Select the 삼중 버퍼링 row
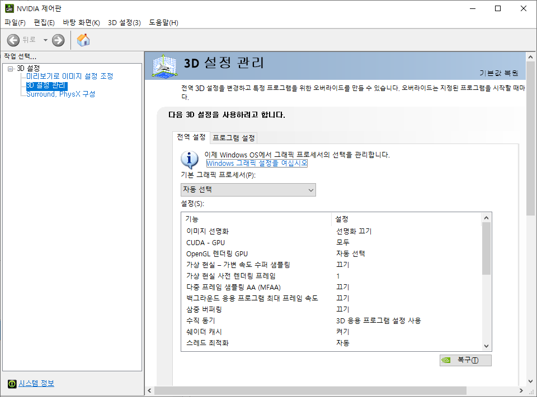537x397 pixels. coord(331,309)
